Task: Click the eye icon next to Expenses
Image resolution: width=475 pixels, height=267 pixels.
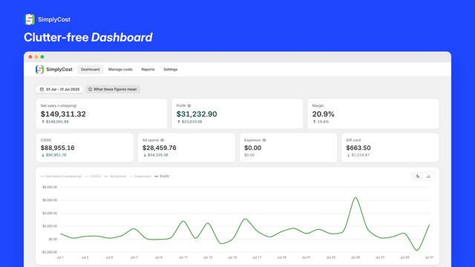Action: pos(264,140)
